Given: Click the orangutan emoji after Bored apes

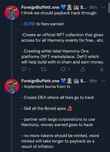Looking at the screenshot, I should coord(70,108).
